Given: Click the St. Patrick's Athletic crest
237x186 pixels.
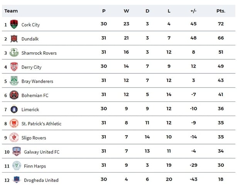Looking at the screenshot, I should [x=14, y=123].
